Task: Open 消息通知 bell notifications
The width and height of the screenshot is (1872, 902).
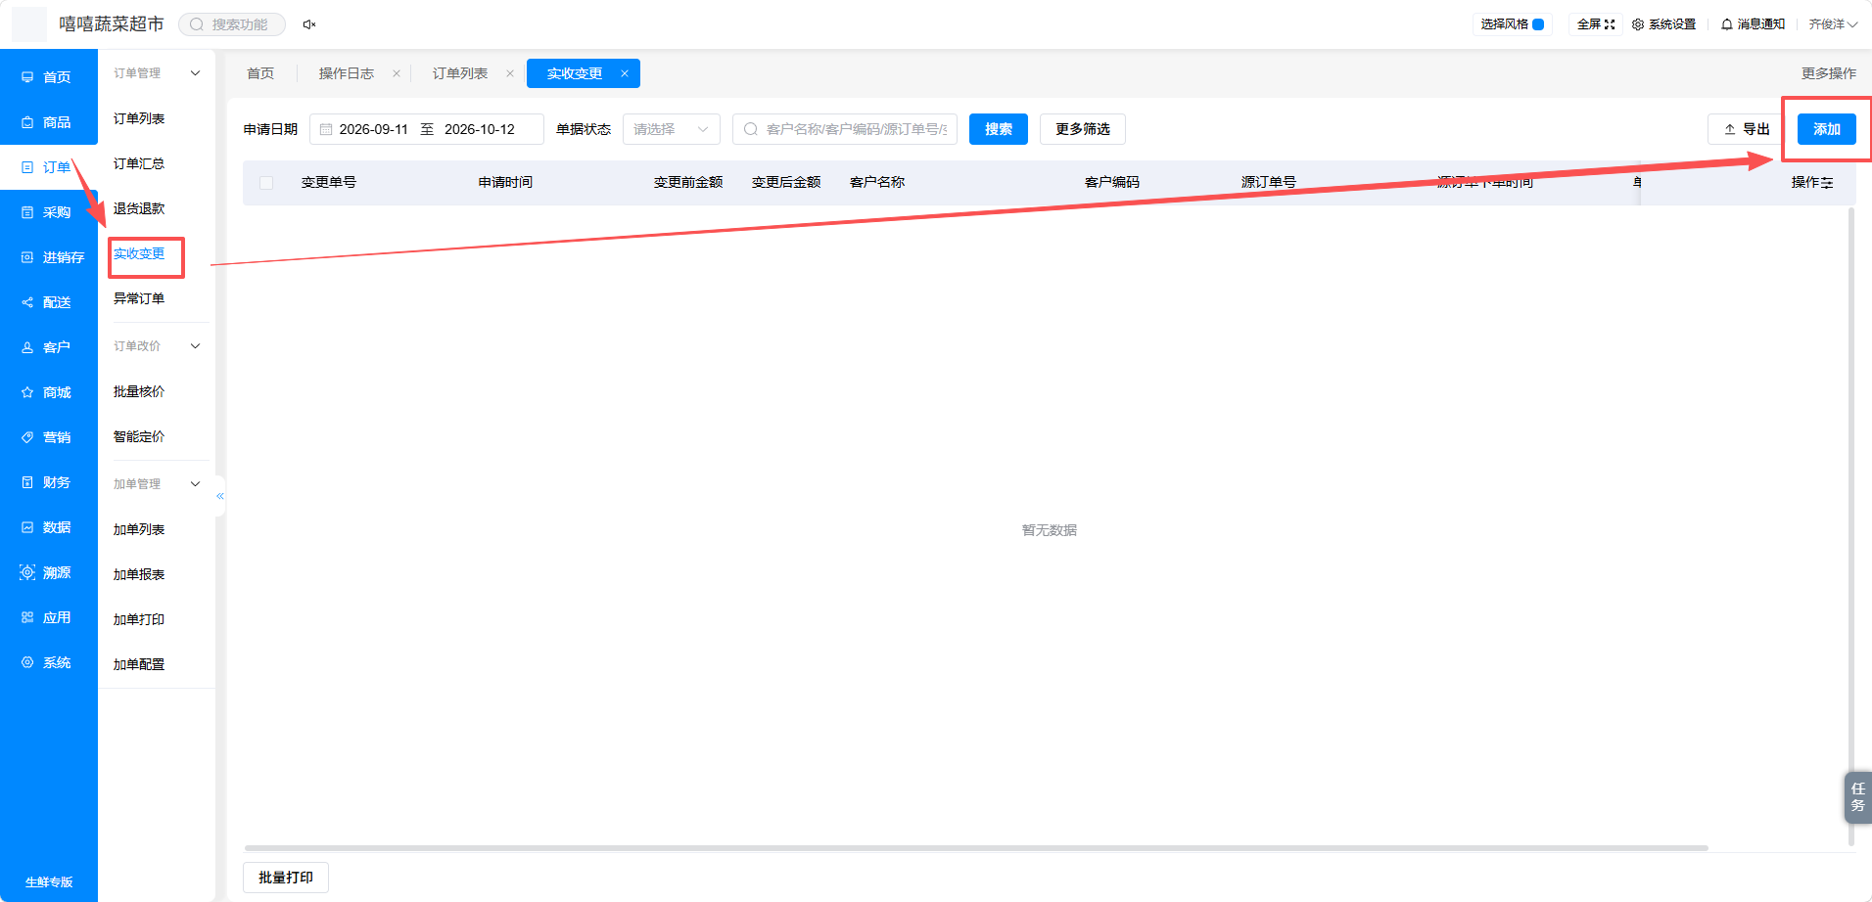Action: pos(1753,24)
